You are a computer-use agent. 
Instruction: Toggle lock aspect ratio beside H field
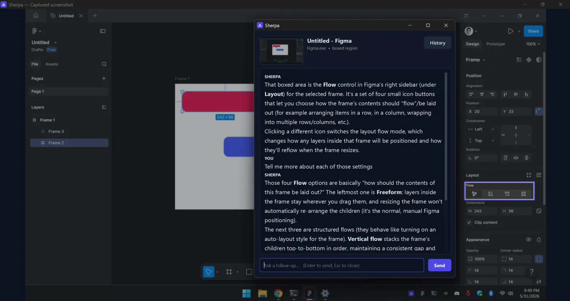[x=539, y=211]
